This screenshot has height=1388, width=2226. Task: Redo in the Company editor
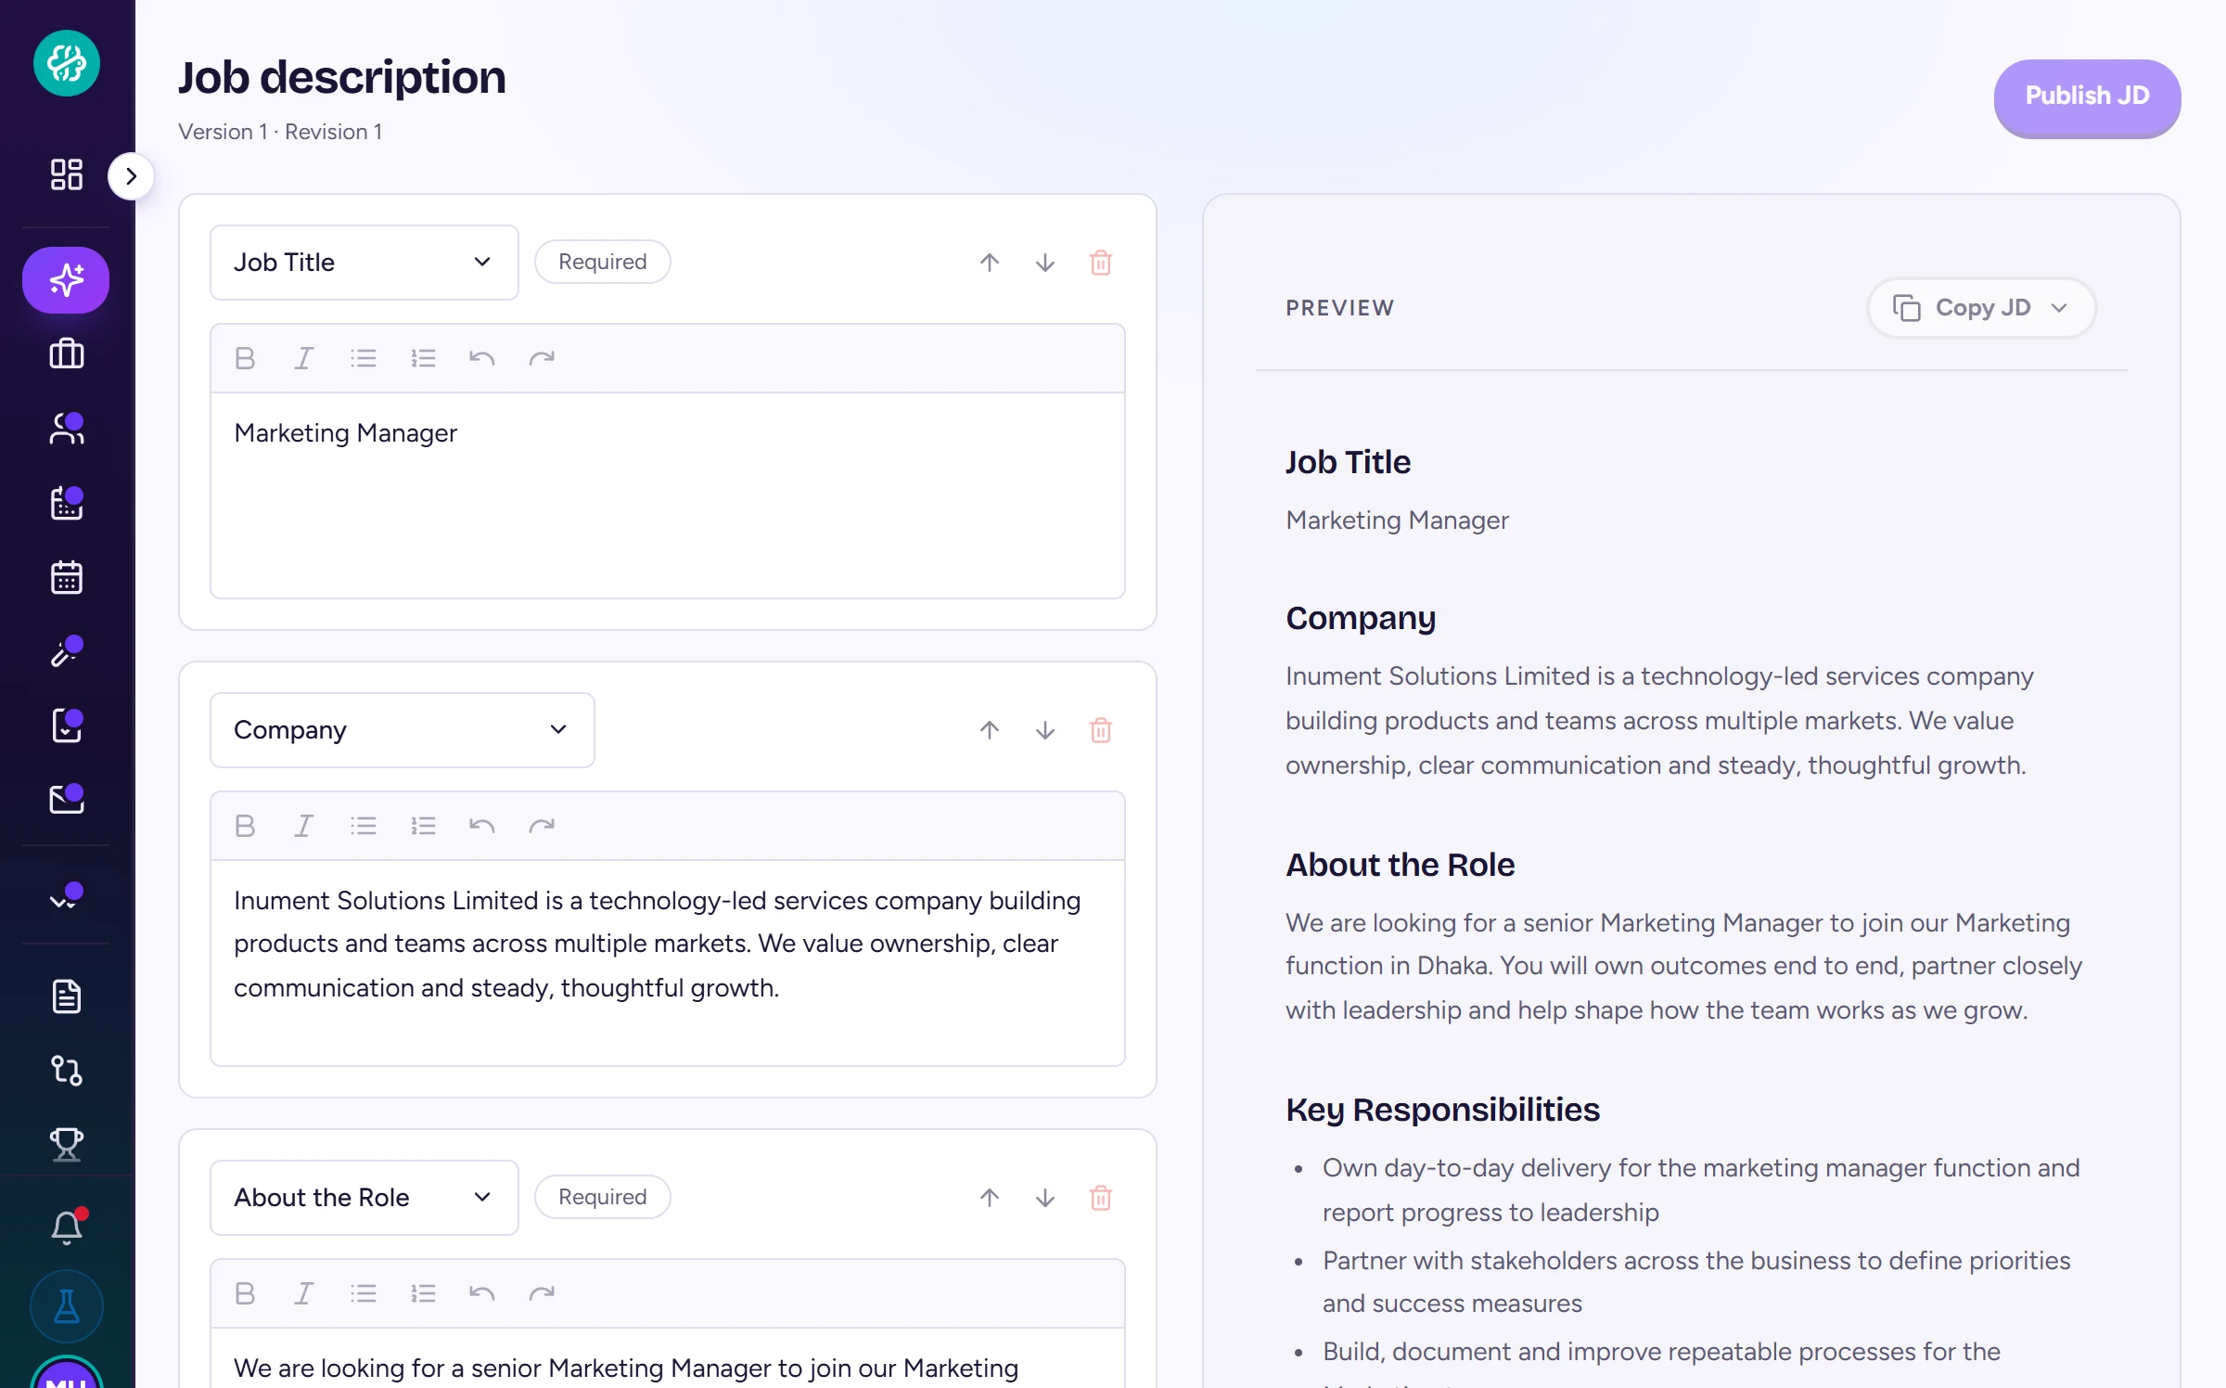click(x=542, y=826)
